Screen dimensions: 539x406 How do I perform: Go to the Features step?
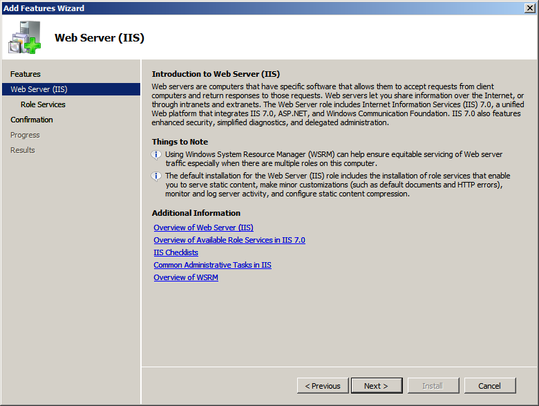(x=26, y=74)
